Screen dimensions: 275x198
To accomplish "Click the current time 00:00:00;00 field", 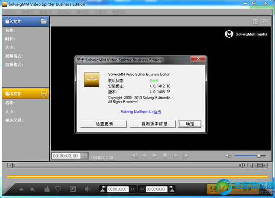I will 66,156.
